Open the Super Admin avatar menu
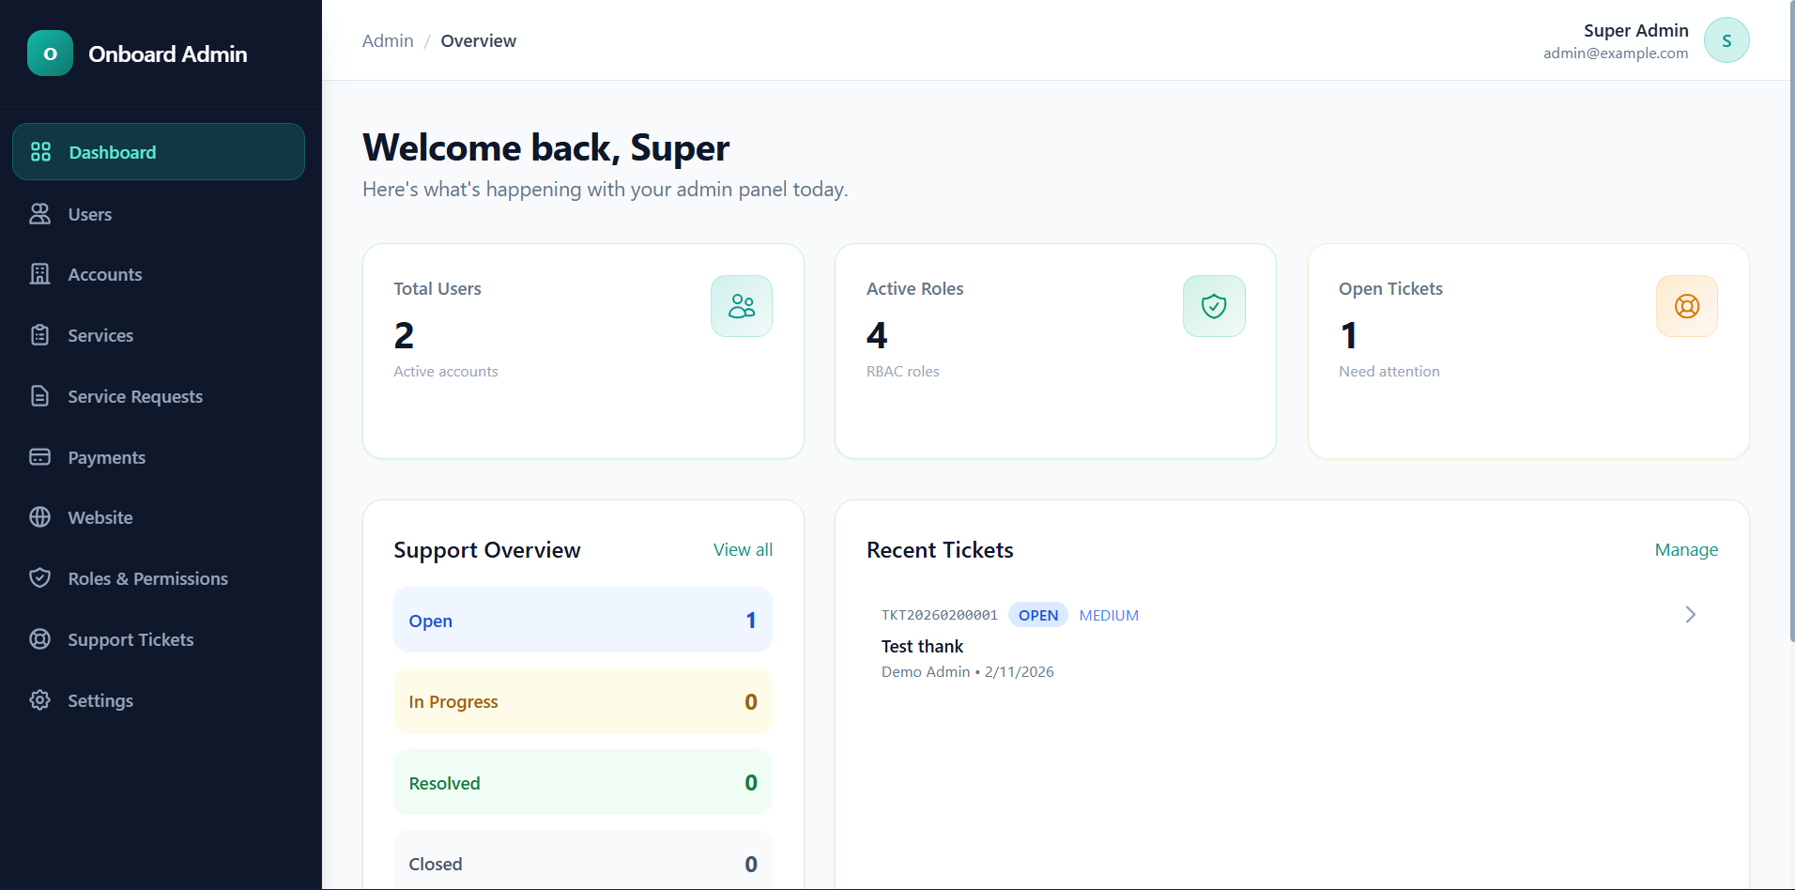 1726,40
